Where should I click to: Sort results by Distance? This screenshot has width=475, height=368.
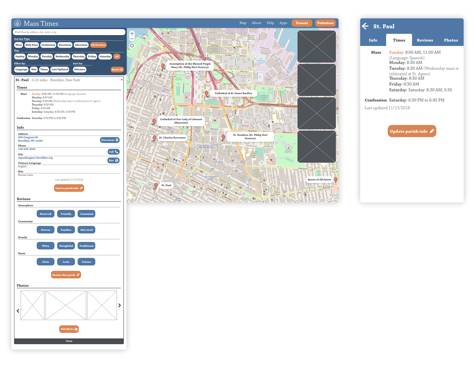(x=80, y=70)
